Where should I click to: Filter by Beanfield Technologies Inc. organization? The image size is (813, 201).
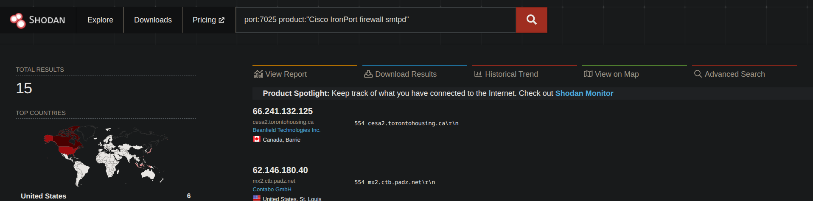286,130
